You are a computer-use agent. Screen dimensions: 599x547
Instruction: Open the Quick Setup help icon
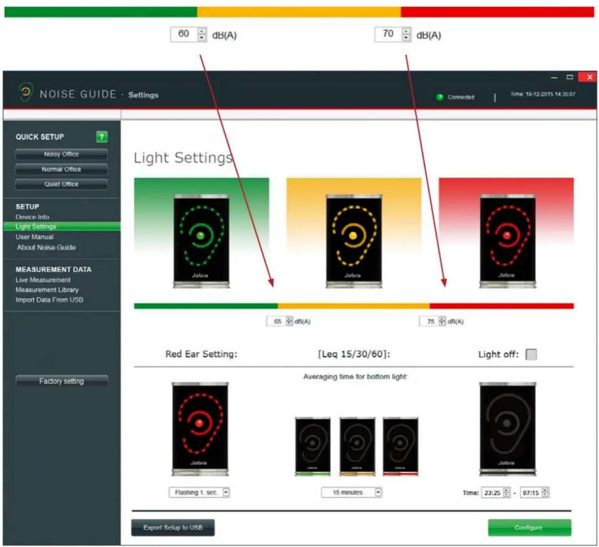101,137
